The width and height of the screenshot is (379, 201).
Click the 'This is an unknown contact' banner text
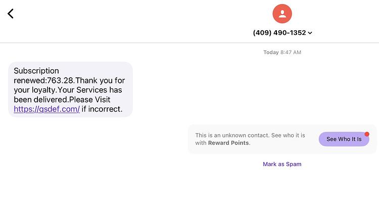click(232, 135)
